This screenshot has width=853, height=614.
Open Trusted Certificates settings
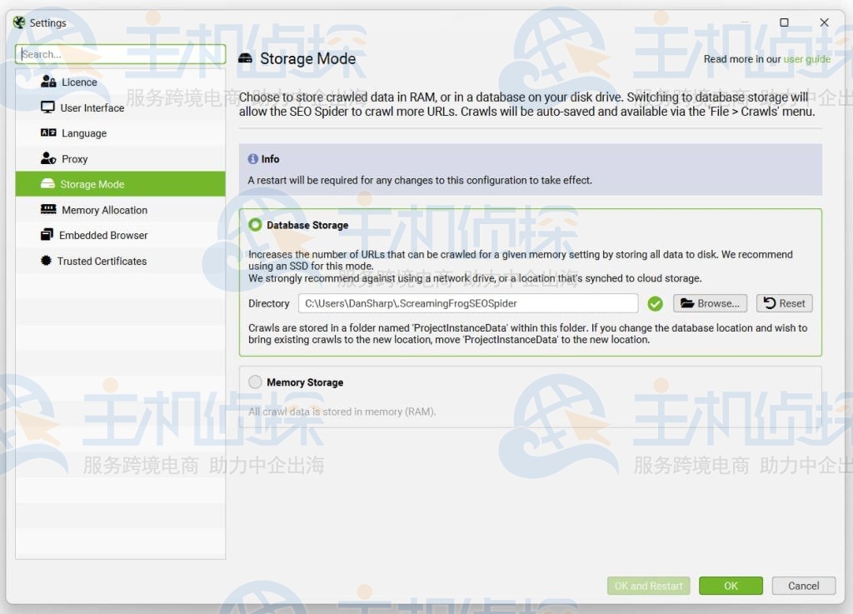[x=120, y=261]
